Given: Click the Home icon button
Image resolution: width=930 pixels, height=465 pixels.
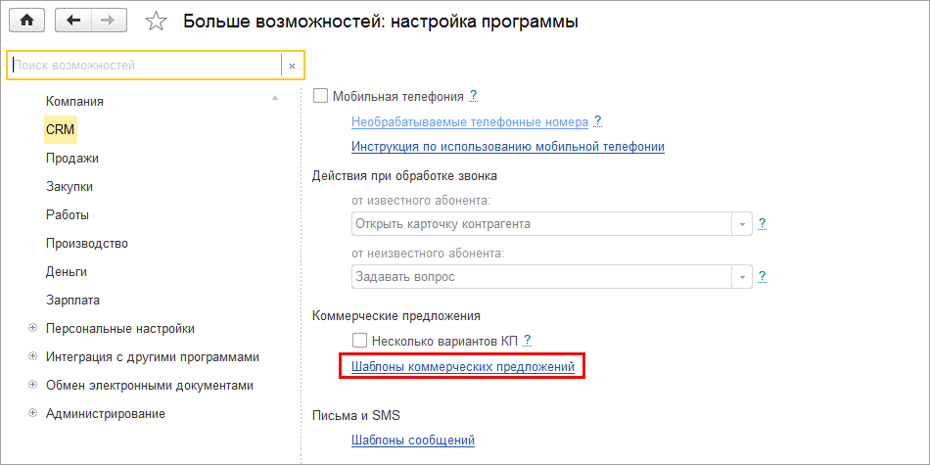Looking at the screenshot, I should [x=26, y=20].
